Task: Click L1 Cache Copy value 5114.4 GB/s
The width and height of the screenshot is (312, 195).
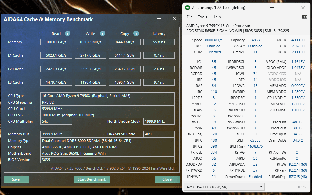Action: click(x=124, y=55)
